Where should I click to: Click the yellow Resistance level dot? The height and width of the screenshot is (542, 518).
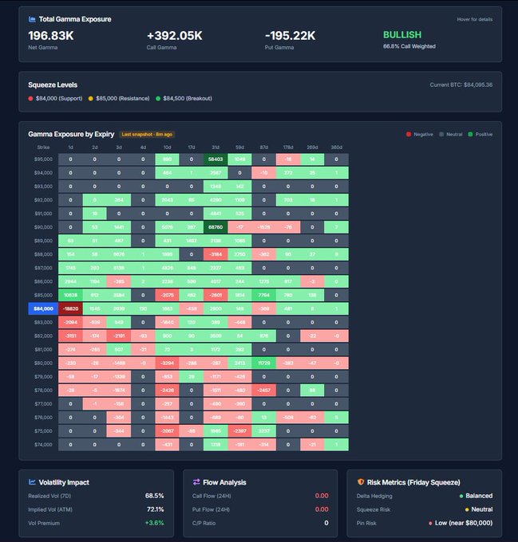[91, 99]
